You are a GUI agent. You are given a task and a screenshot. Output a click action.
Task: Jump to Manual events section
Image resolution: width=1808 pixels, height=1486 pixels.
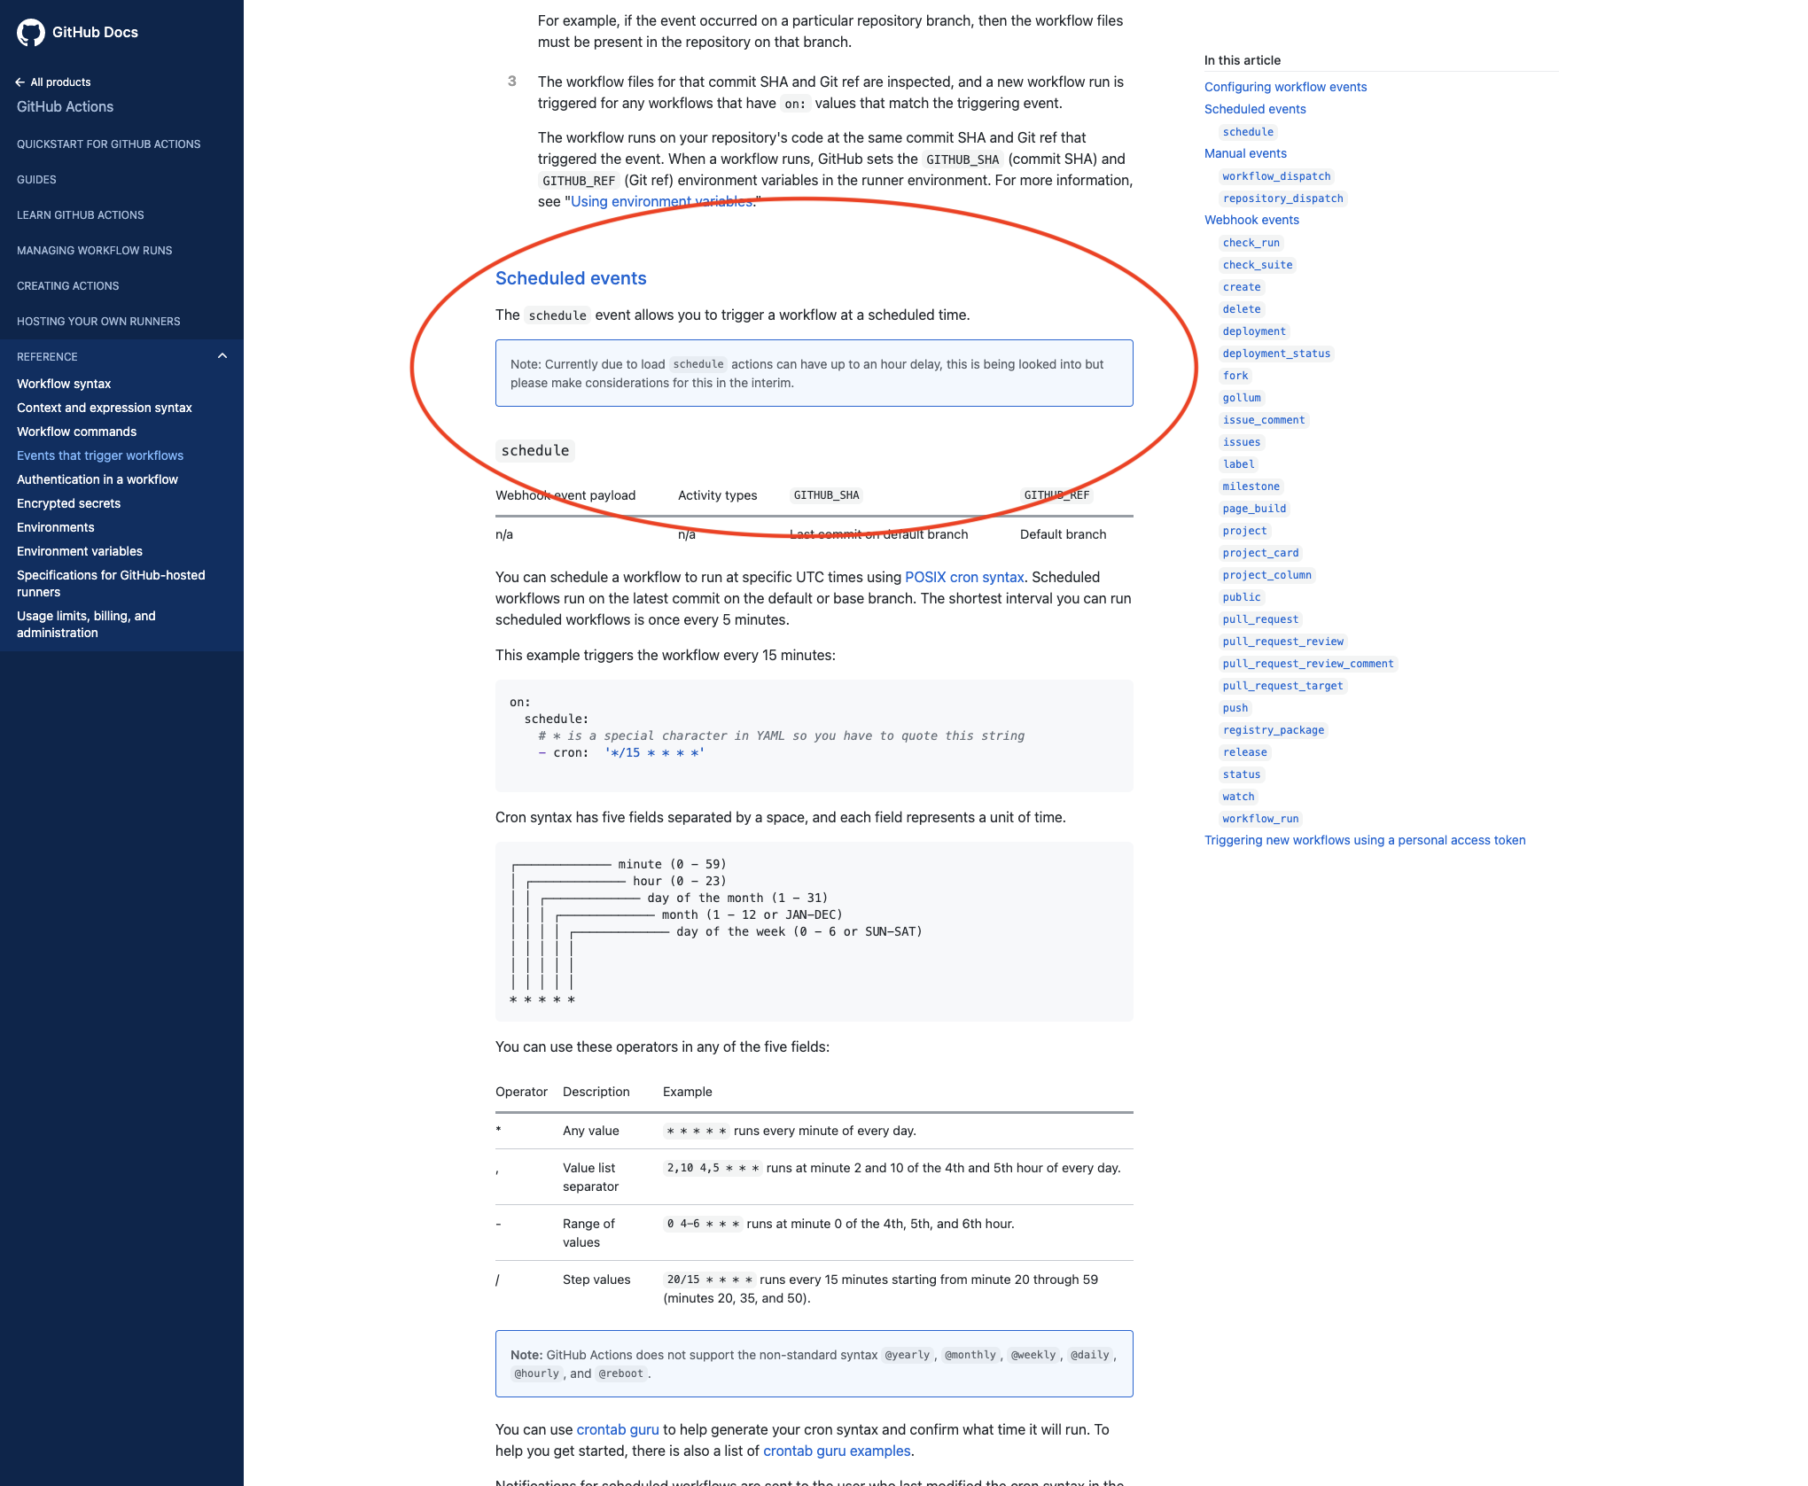tap(1245, 153)
